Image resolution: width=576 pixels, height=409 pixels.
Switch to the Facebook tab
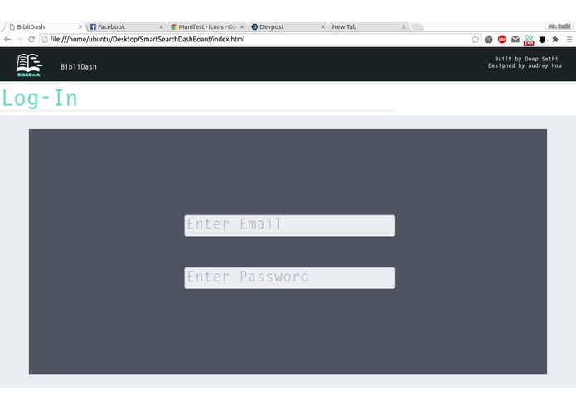tap(126, 26)
